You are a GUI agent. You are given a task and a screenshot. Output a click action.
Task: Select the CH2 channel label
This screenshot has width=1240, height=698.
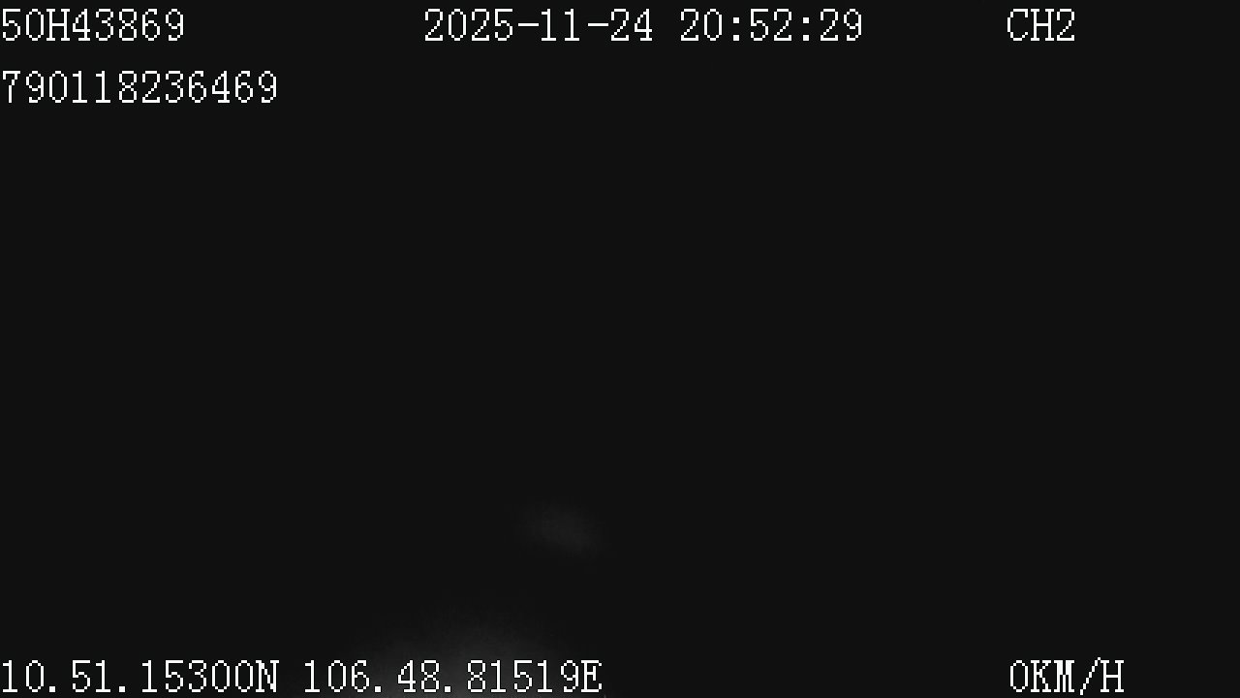pos(1040,26)
